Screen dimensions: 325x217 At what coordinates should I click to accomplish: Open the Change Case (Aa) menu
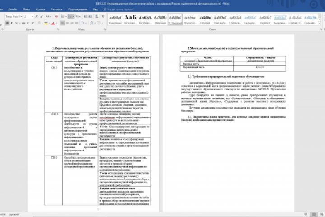pos(48,16)
